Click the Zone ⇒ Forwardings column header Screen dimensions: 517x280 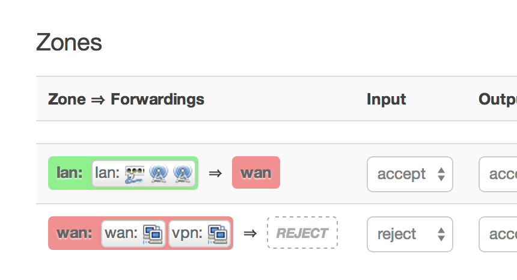pyautogui.click(x=126, y=99)
